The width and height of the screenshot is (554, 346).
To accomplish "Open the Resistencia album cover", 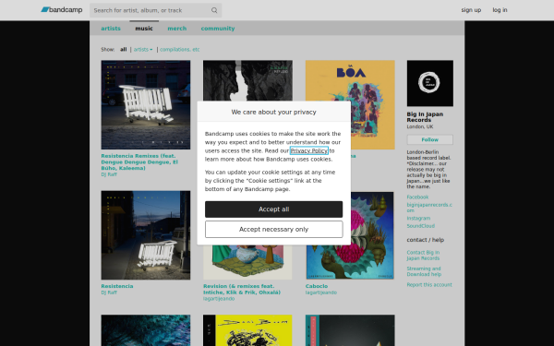I will point(146,235).
